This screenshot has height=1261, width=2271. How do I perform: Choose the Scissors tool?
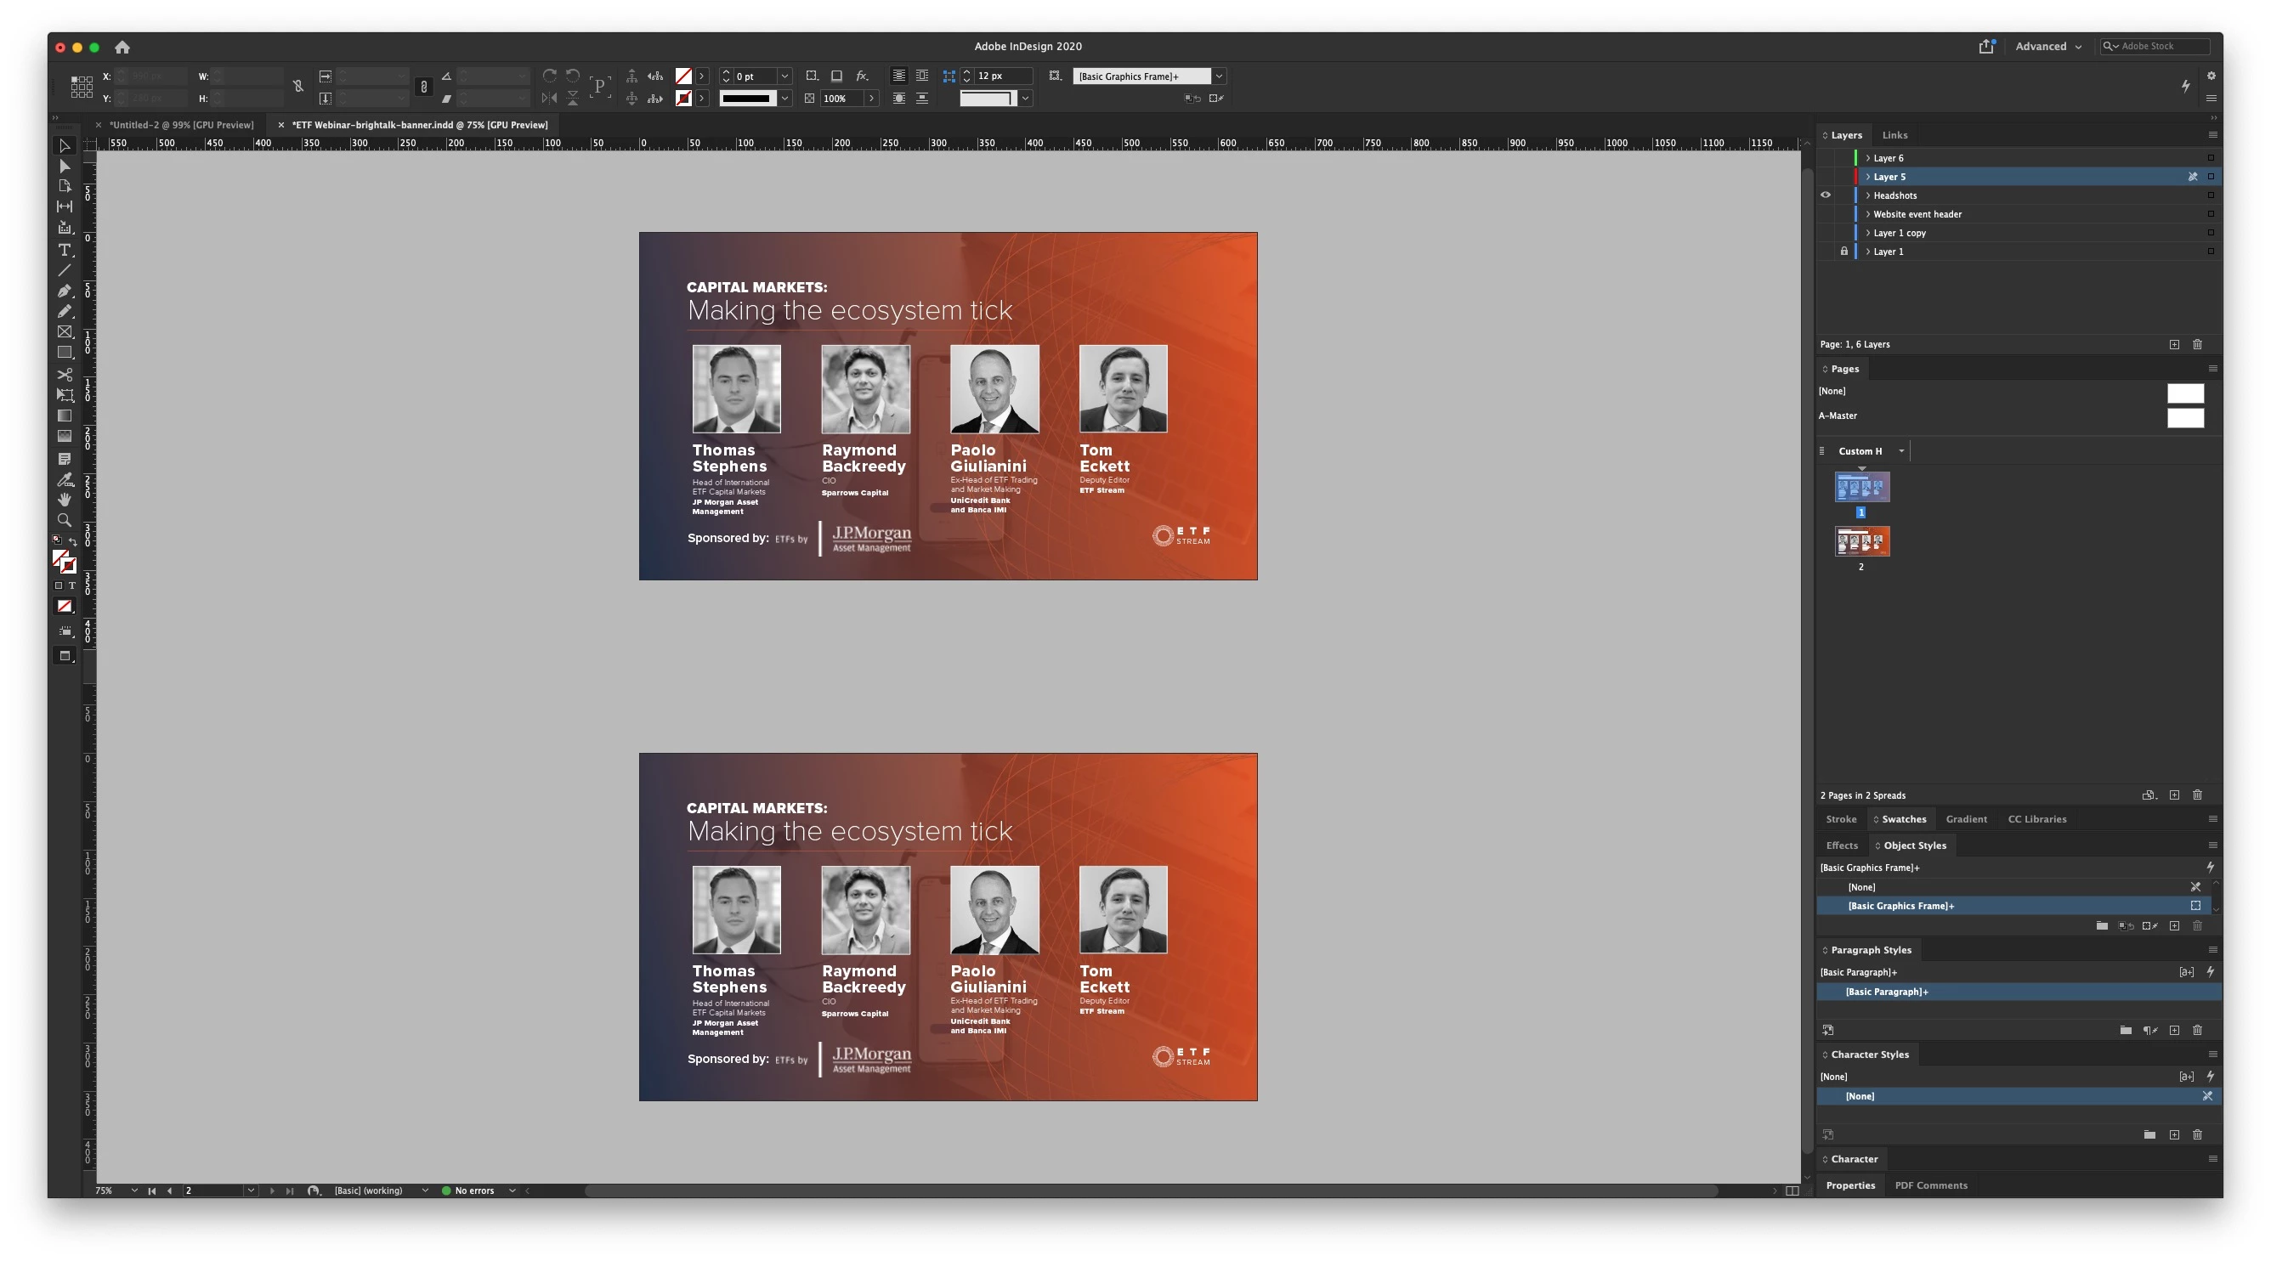pos(65,375)
